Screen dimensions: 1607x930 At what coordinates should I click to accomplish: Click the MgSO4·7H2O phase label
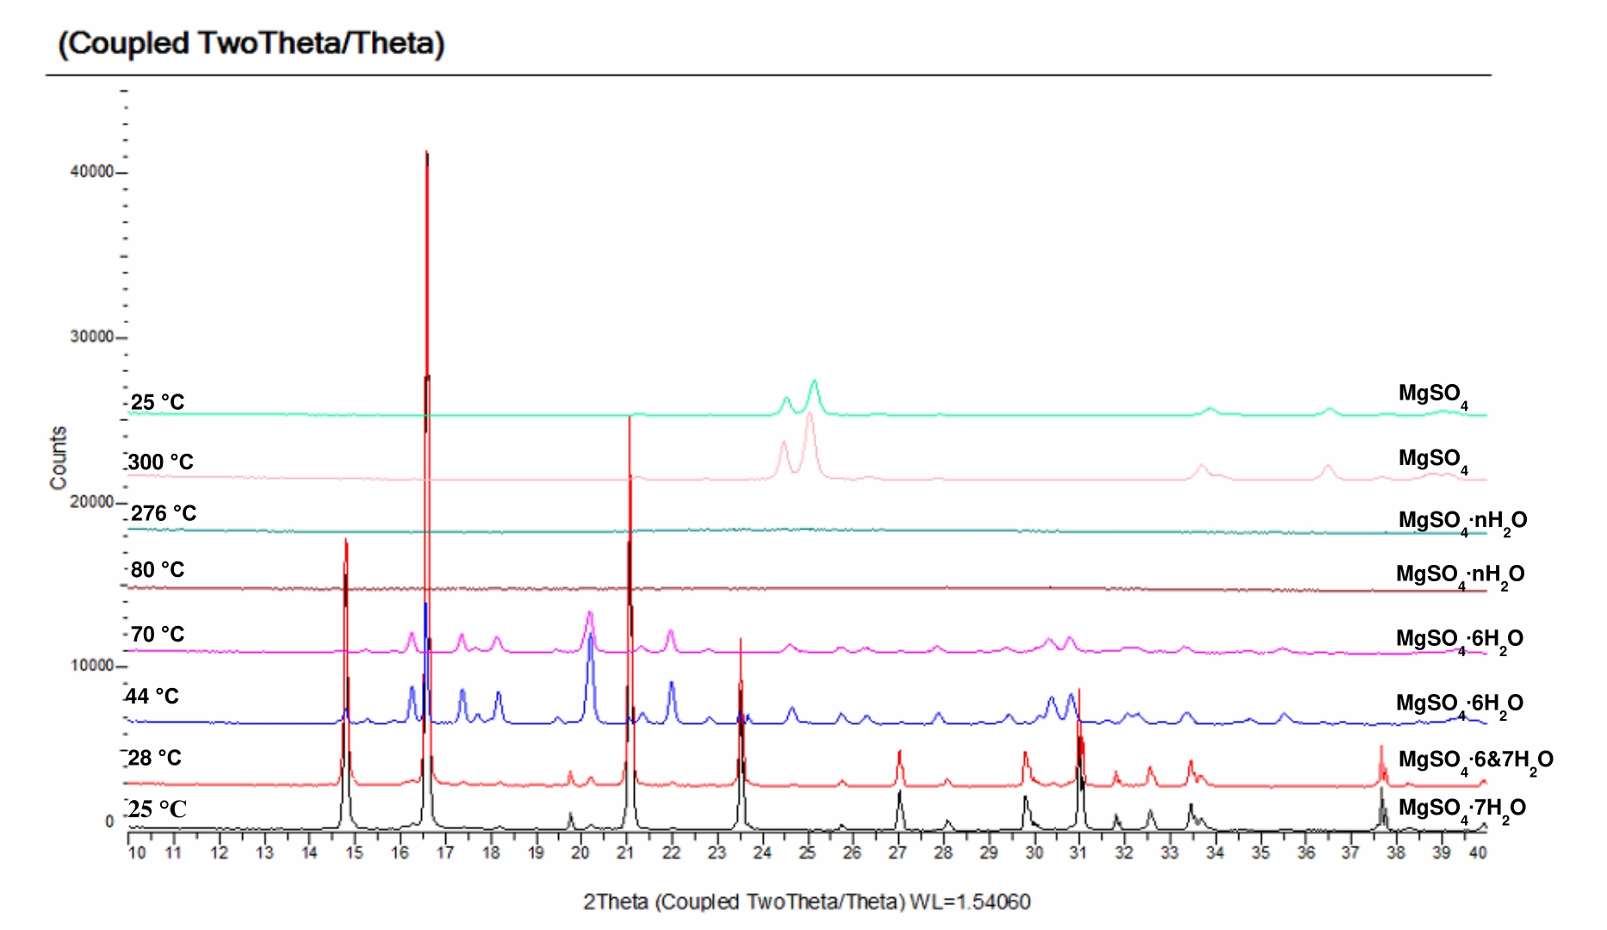click(x=1461, y=809)
